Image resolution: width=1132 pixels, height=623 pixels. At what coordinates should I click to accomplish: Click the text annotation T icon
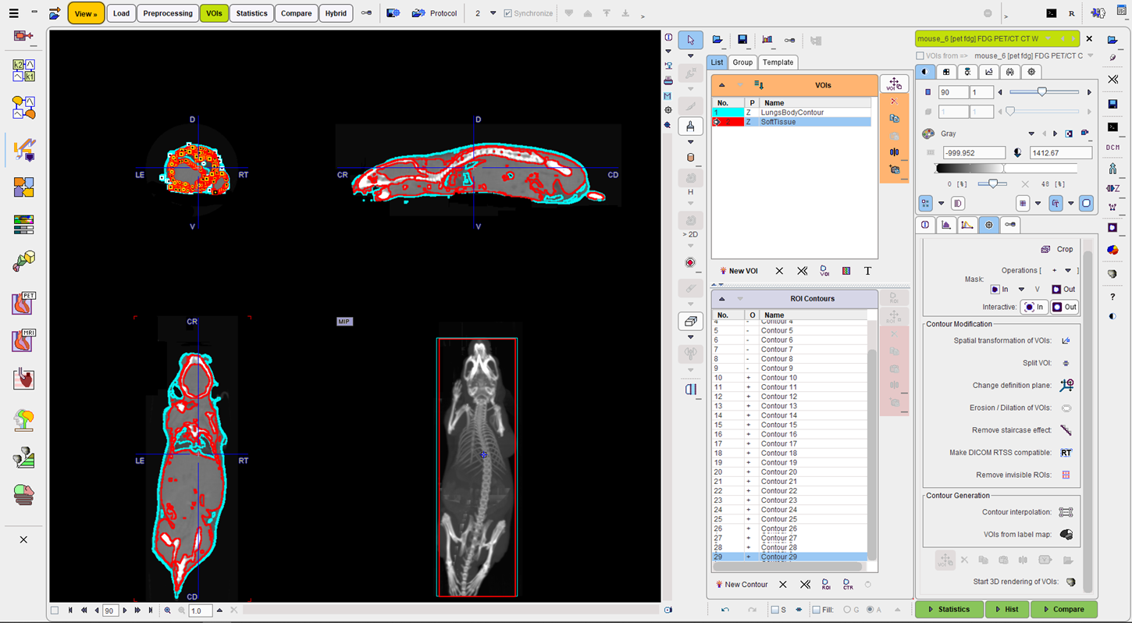867,271
